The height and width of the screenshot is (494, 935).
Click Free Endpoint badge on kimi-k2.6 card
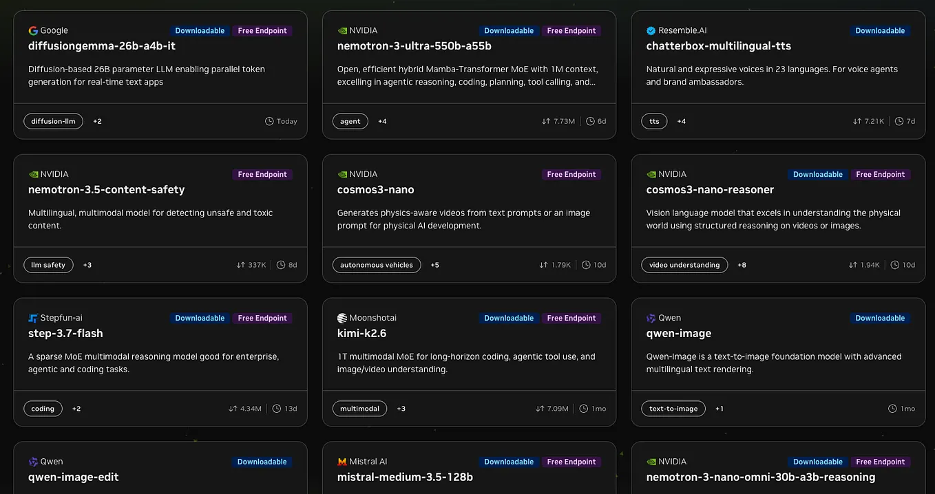[571, 318]
